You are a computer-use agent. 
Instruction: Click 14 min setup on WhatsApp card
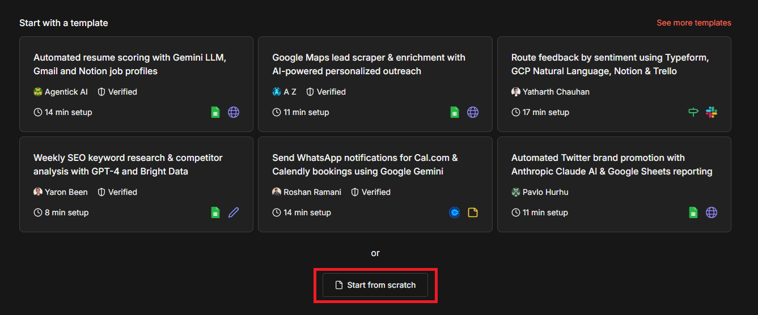pyautogui.click(x=307, y=212)
